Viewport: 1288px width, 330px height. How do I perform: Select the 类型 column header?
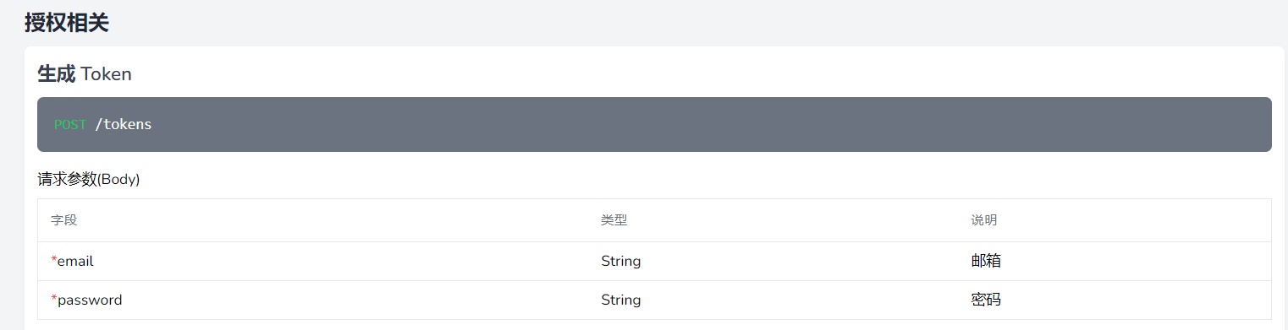pos(614,220)
